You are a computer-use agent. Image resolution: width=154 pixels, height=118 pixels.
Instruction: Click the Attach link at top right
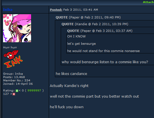148,2
